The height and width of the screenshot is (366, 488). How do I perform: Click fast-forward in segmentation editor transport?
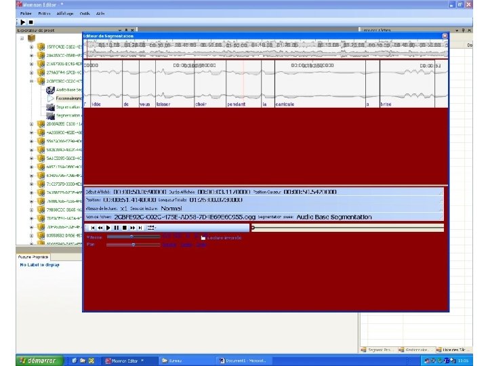pyautogui.click(x=133, y=228)
